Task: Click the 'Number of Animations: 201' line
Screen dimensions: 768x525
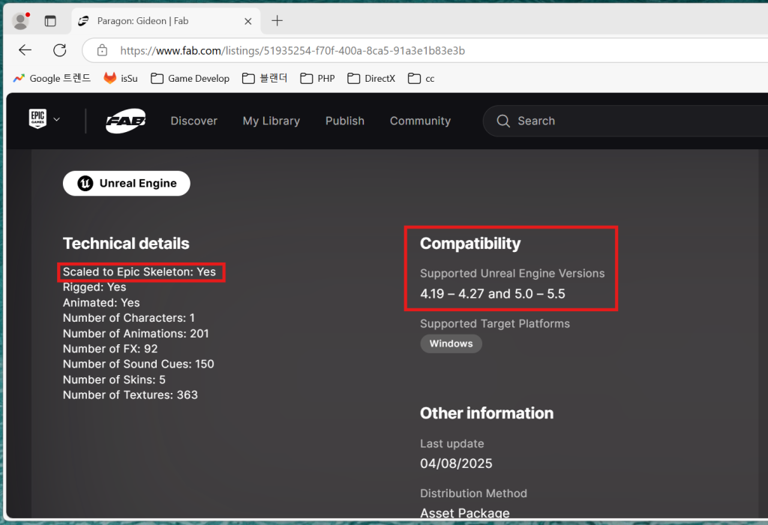Action: coord(136,334)
